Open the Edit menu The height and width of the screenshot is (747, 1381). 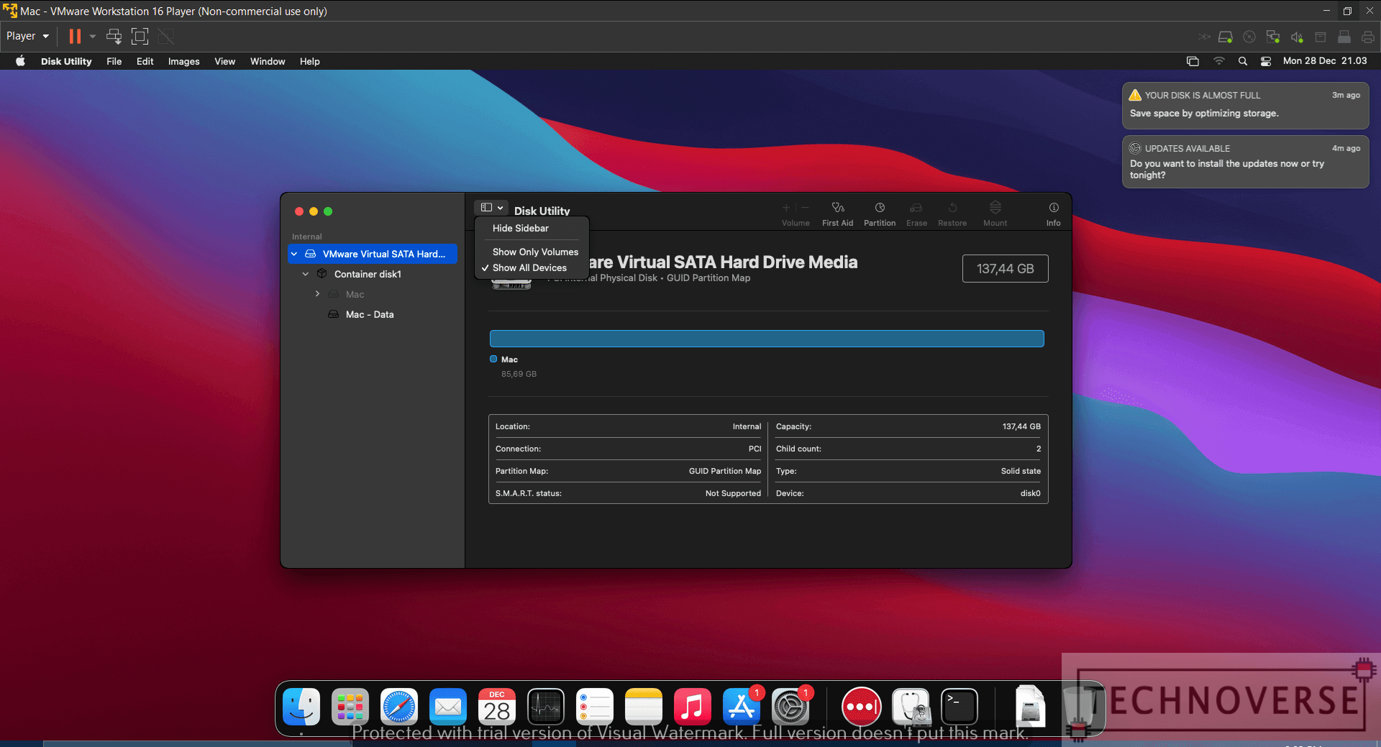click(x=145, y=61)
